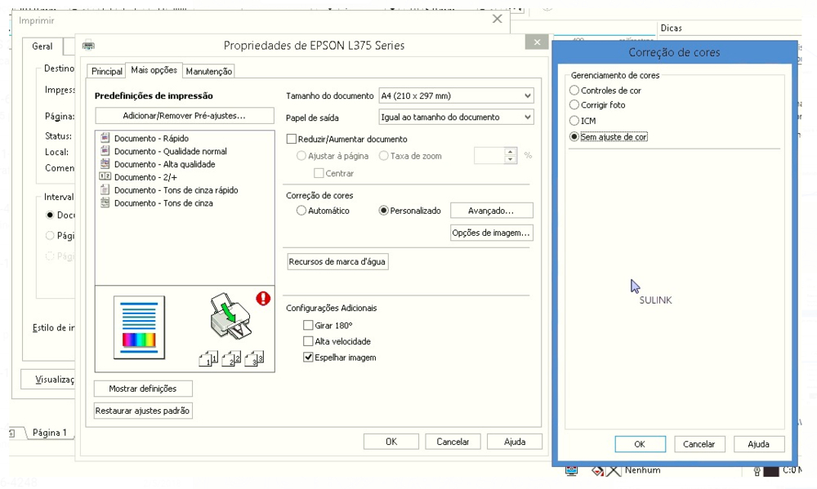Open Recursos de marca d'água

click(337, 261)
